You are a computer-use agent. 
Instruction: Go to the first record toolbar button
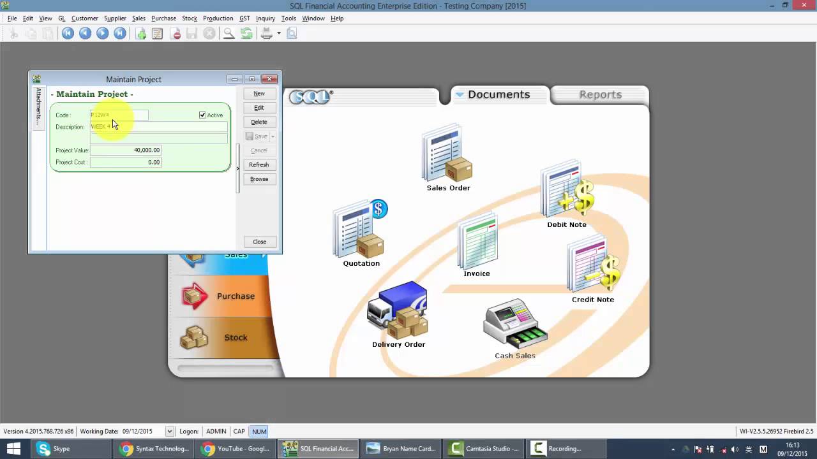pos(68,34)
